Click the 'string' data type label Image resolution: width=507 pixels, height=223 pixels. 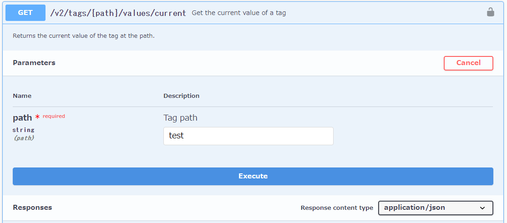click(23, 130)
